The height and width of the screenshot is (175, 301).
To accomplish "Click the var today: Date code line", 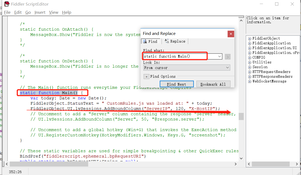I will [68, 98].
